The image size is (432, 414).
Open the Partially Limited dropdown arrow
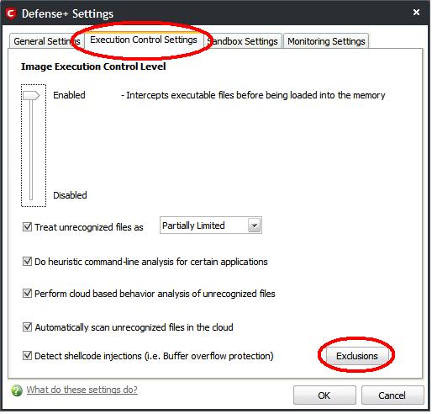[x=255, y=226]
